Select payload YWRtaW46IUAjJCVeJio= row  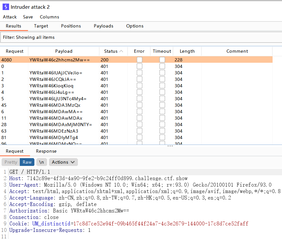(136, 73)
